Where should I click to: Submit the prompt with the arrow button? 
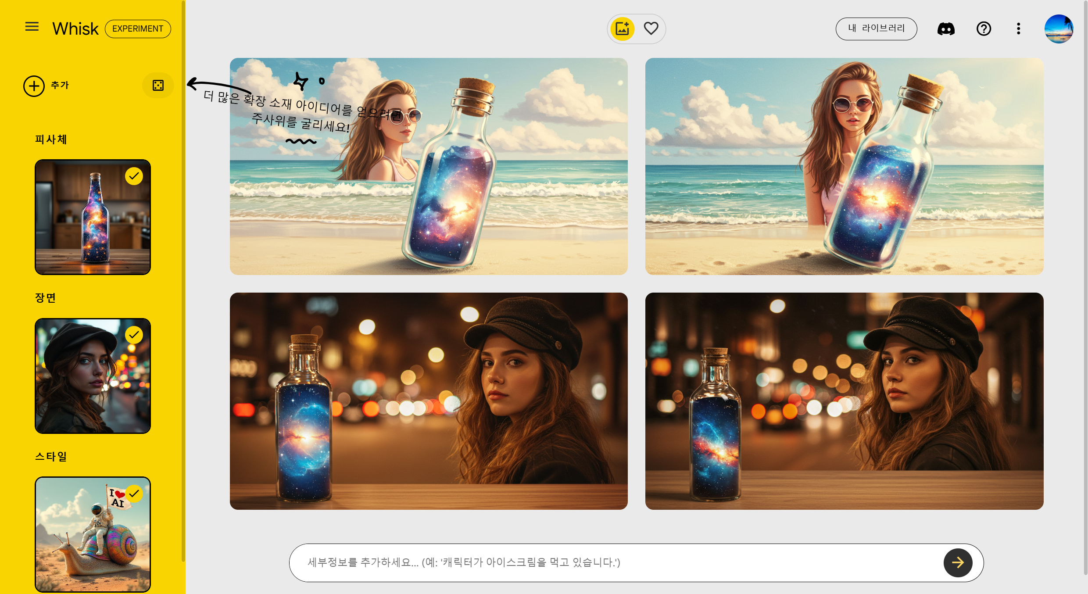point(958,562)
